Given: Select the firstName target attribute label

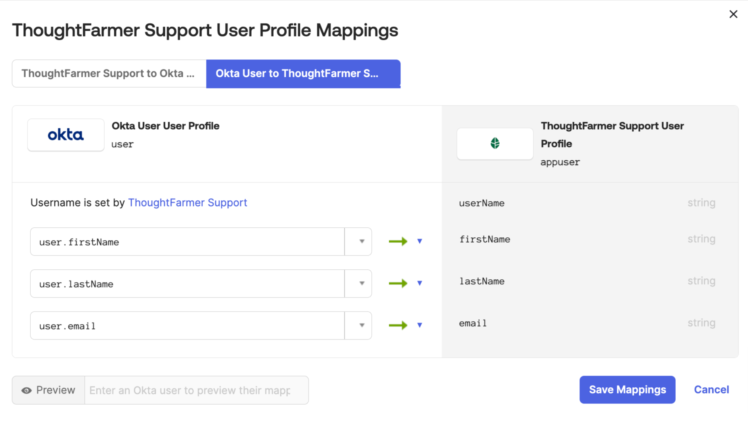Looking at the screenshot, I should [485, 239].
